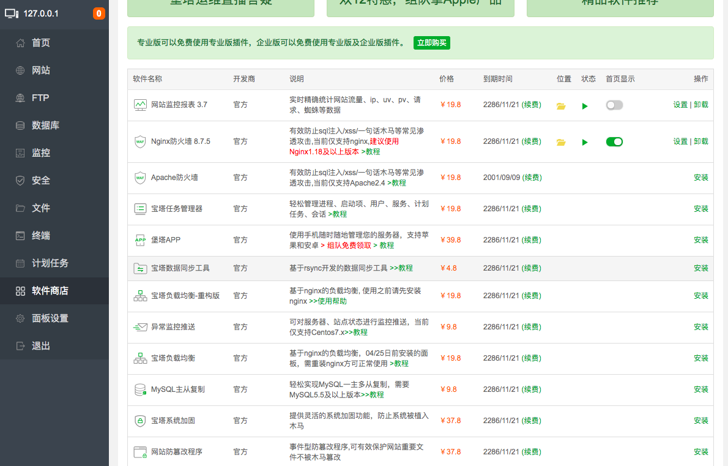Click the 软件商店 grid icon in sidebar
Image resolution: width=728 pixels, height=466 pixels.
(x=20, y=291)
